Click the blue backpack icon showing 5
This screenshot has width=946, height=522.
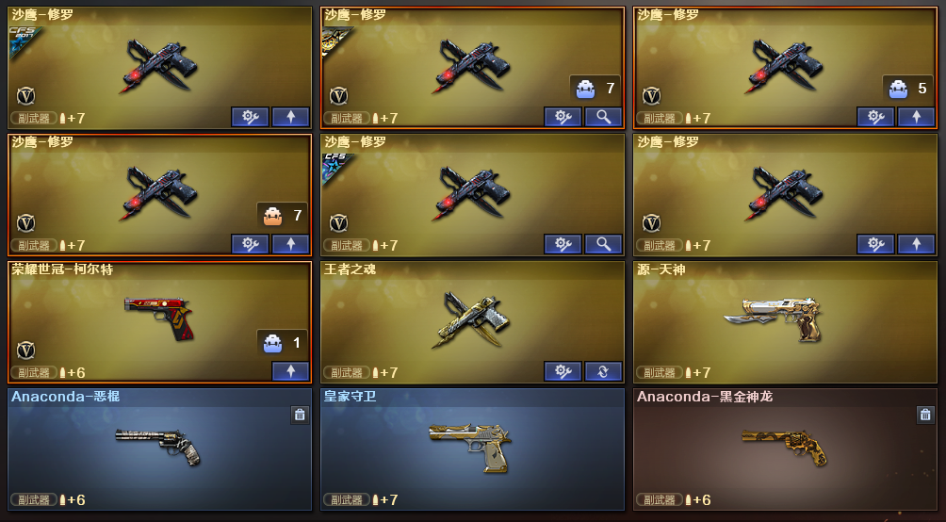coord(898,89)
